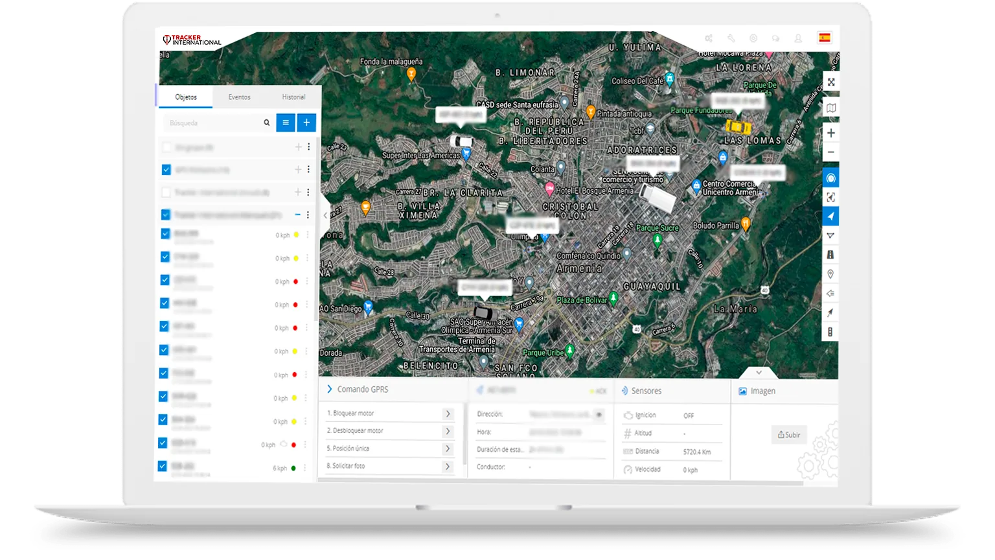Click Plaza de Bolívar map label
995x560 pixels.
582,300
